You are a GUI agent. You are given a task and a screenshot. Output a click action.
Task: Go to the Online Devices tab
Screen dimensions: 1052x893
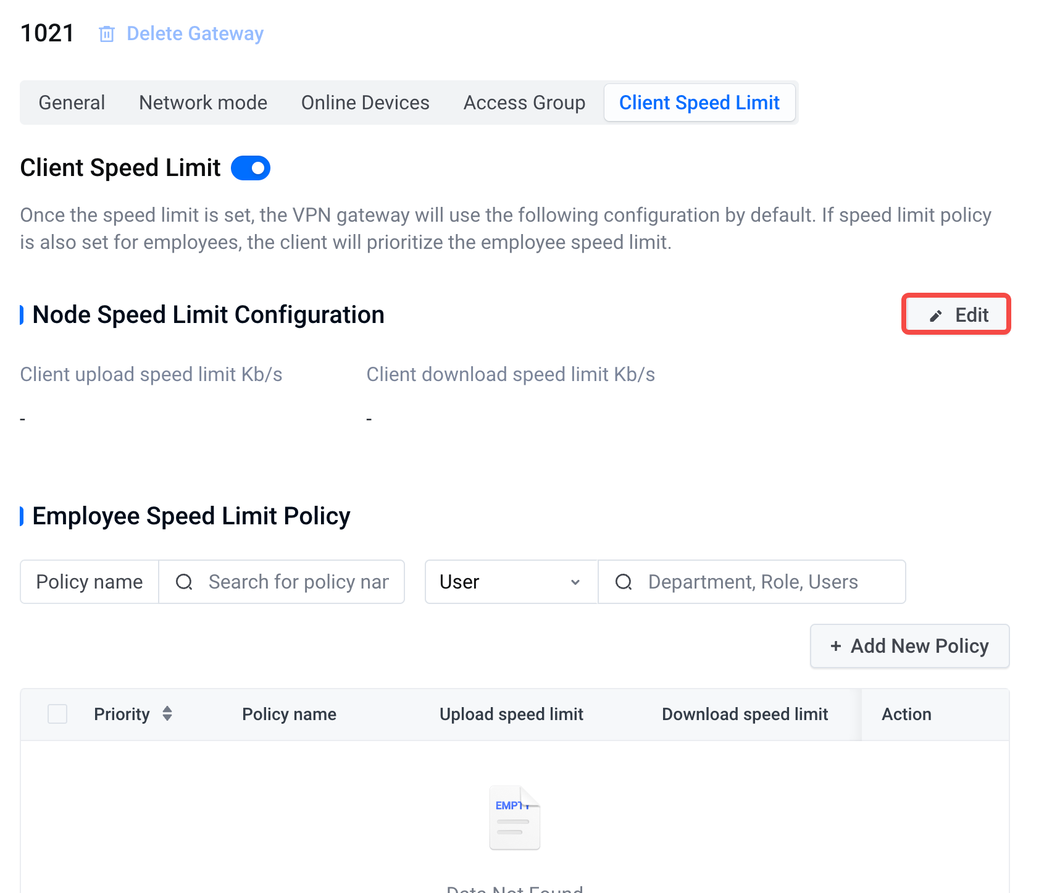coord(365,103)
